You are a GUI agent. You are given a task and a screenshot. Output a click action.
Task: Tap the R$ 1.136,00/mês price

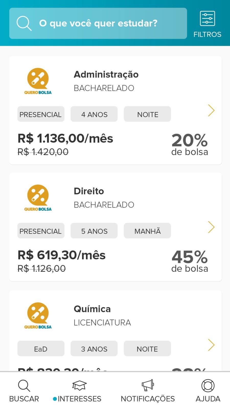point(65,139)
